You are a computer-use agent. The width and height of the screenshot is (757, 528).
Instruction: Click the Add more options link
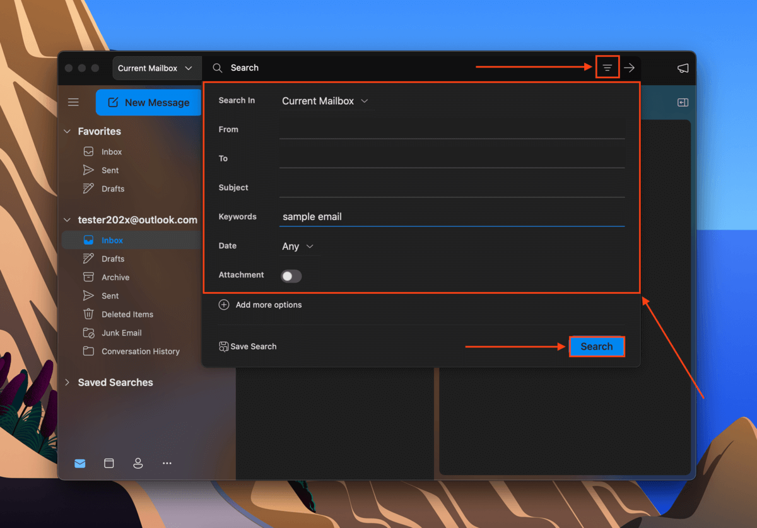269,305
